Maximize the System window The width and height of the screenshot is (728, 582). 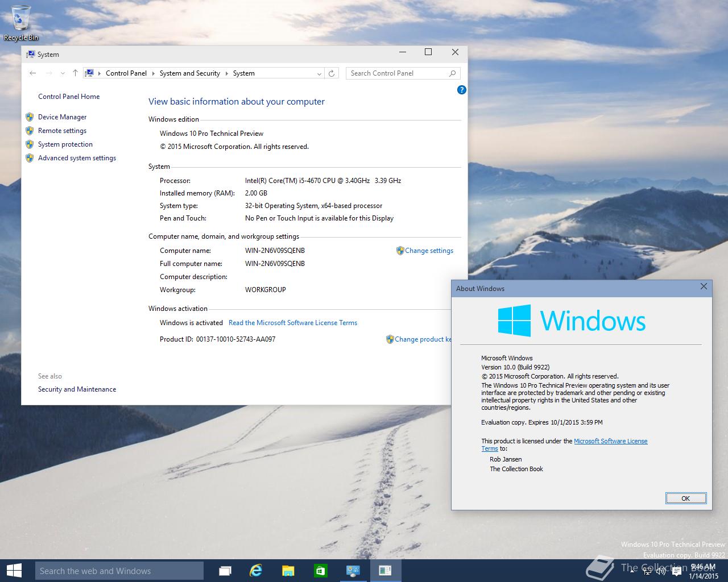(428, 52)
